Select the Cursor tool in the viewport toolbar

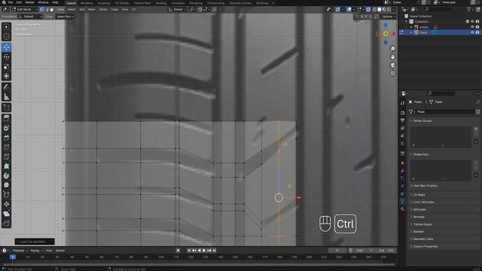[6, 37]
